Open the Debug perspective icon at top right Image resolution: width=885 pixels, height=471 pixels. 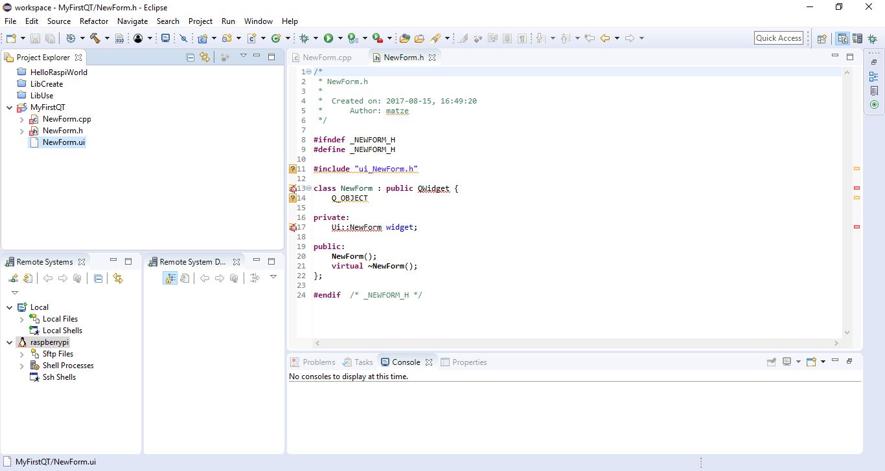pyautogui.click(x=873, y=38)
